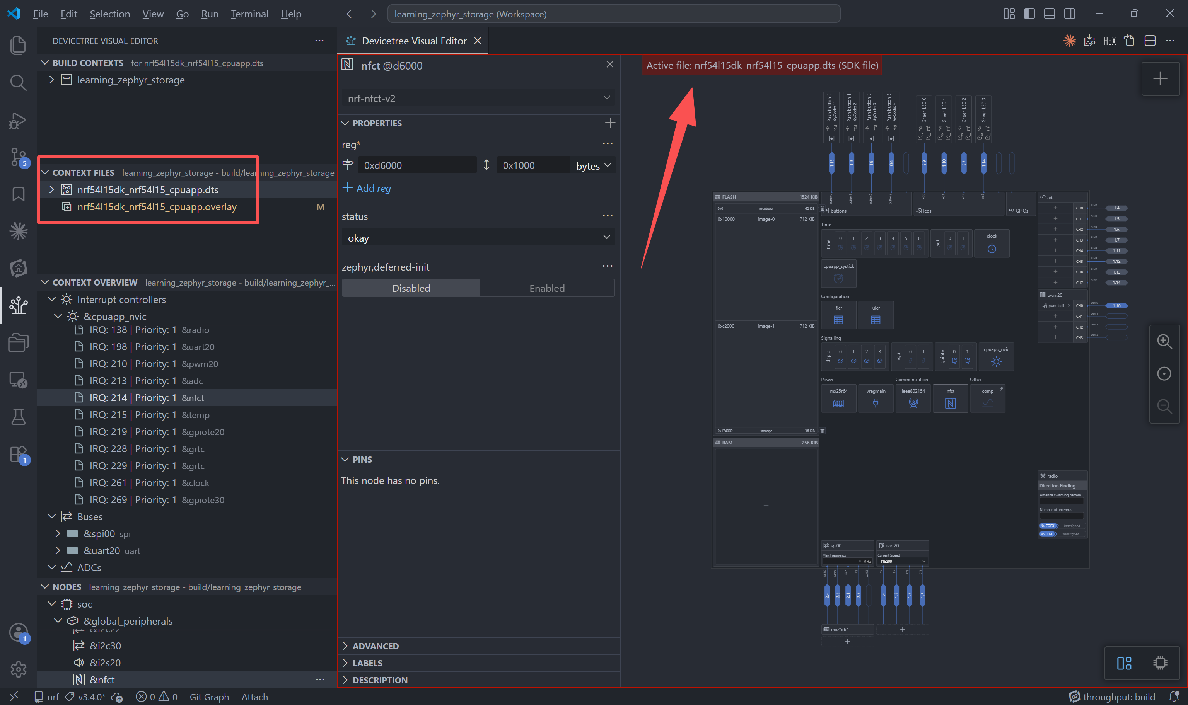
Task: Toggle the primary side bar layout icon
Action: point(1029,14)
